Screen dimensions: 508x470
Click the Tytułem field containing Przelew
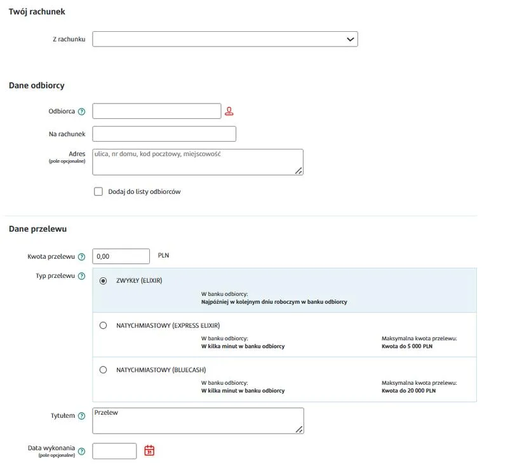[197, 418]
